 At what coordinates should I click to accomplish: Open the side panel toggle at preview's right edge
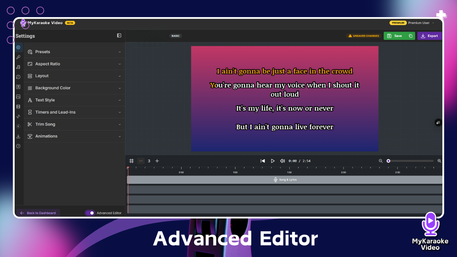(x=438, y=122)
